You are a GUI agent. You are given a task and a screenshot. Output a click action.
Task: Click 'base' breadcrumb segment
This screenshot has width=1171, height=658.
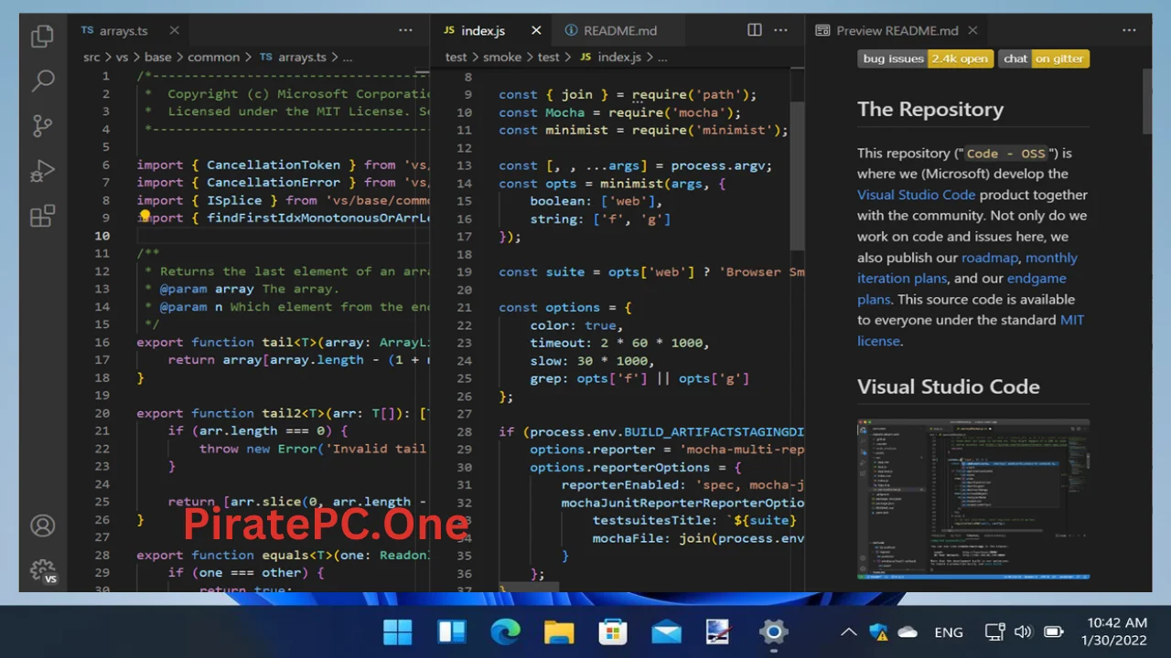coord(158,57)
